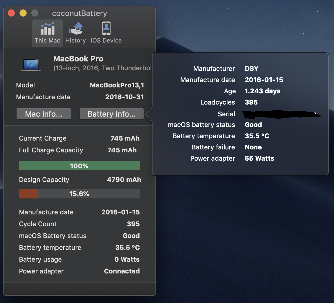
Task: Select the This Mac bar chart icon
Action: pyautogui.click(x=48, y=29)
